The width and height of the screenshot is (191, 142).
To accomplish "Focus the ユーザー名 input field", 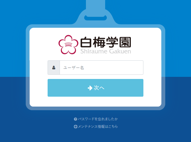I will [x=101, y=68].
